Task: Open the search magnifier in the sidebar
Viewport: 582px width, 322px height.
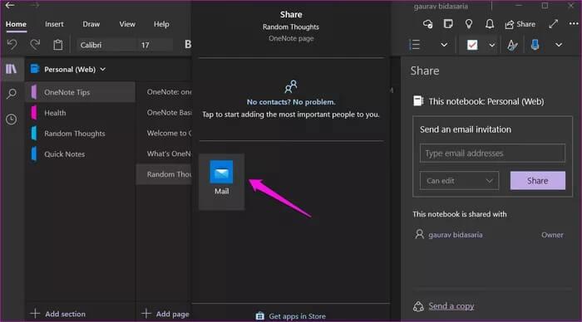Action: click(x=12, y=94)
